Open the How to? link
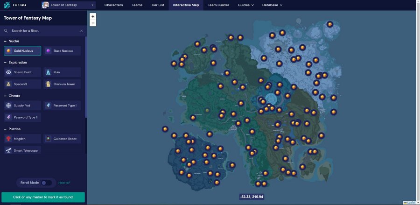 [64, 183]
